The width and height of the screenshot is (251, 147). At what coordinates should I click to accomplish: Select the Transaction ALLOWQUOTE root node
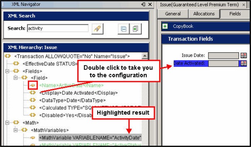tap(72, 56)
